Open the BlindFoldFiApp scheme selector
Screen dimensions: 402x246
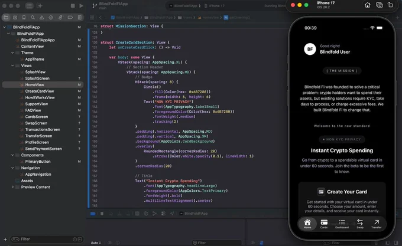[x=184, y=6]
